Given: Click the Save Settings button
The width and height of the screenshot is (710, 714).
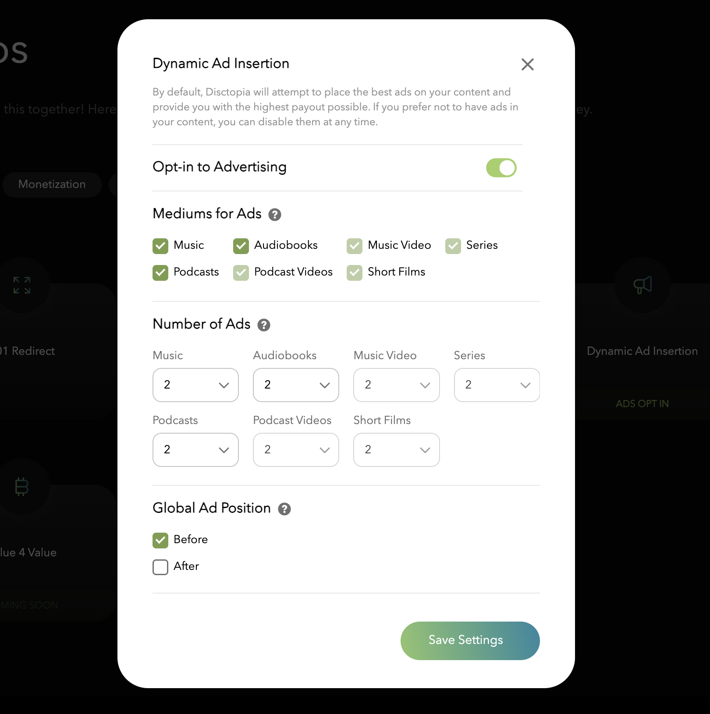Looking at the screenshot, I should [x=470, y=640].
